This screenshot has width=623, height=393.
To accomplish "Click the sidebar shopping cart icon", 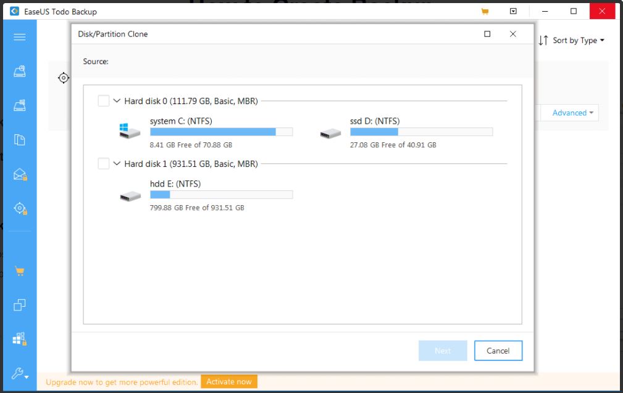I will [x=20, y=271].
